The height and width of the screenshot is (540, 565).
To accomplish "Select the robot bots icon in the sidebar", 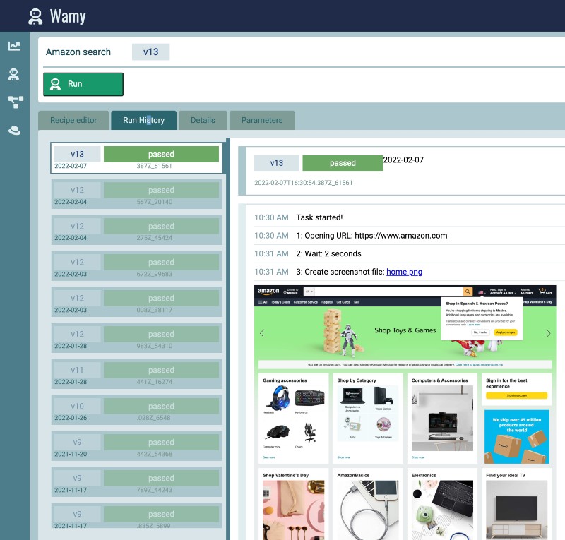I will (x=14, y=73).
